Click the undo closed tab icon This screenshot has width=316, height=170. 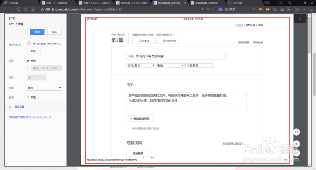click(x=296, y=9)
